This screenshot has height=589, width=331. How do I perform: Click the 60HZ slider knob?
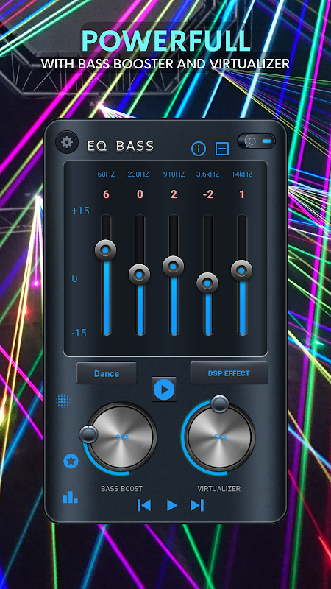(x=105, y=250)
